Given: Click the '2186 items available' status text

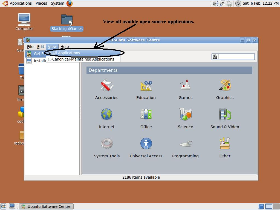Looking at the screenshot, I should pyautogui.click(x=141, y=178).
